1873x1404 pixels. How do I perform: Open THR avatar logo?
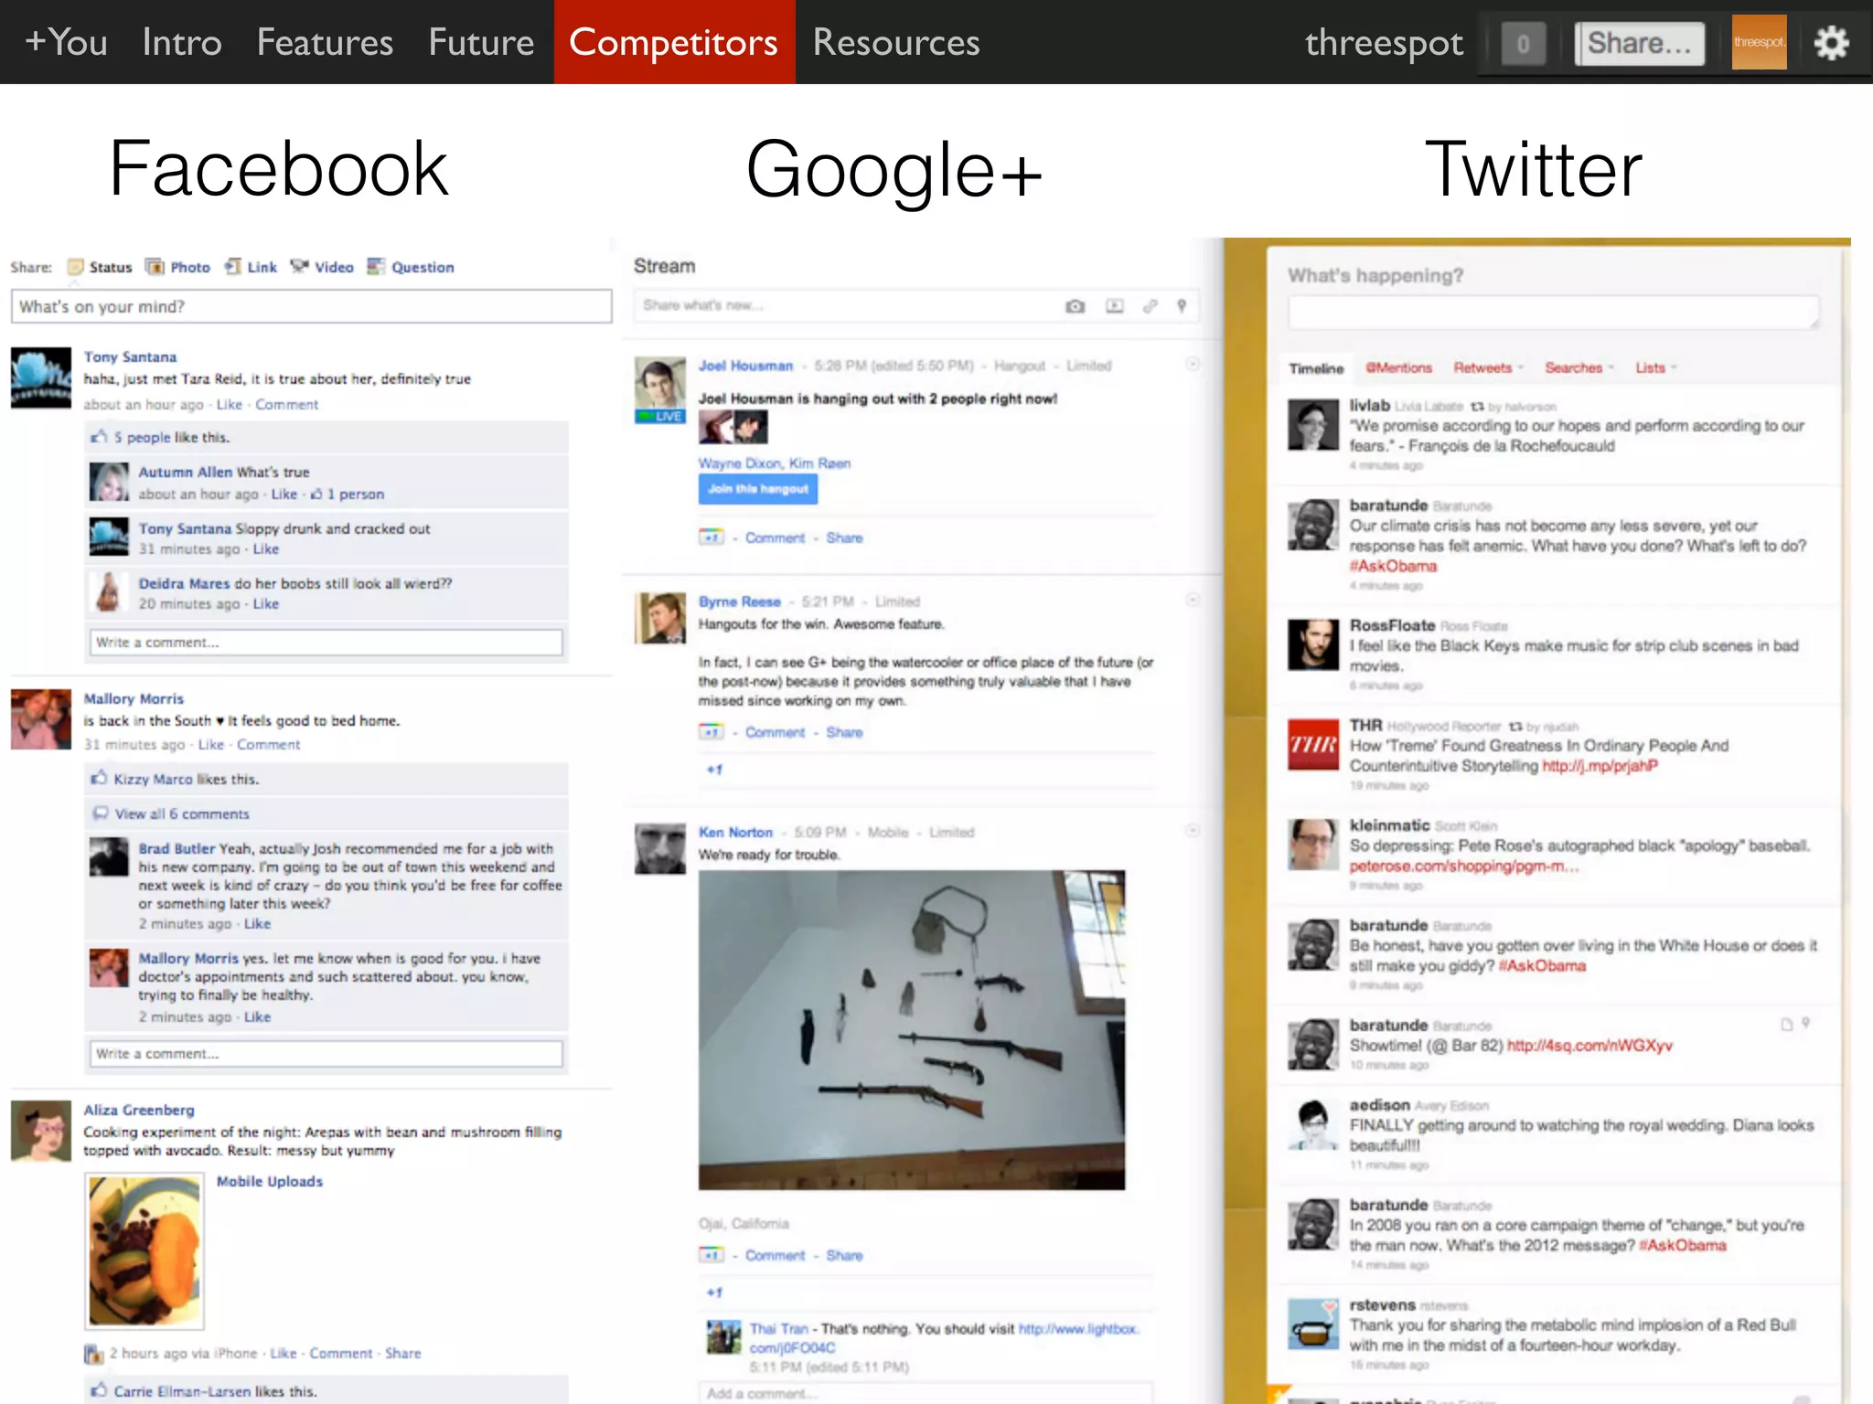click(1313, 745)
